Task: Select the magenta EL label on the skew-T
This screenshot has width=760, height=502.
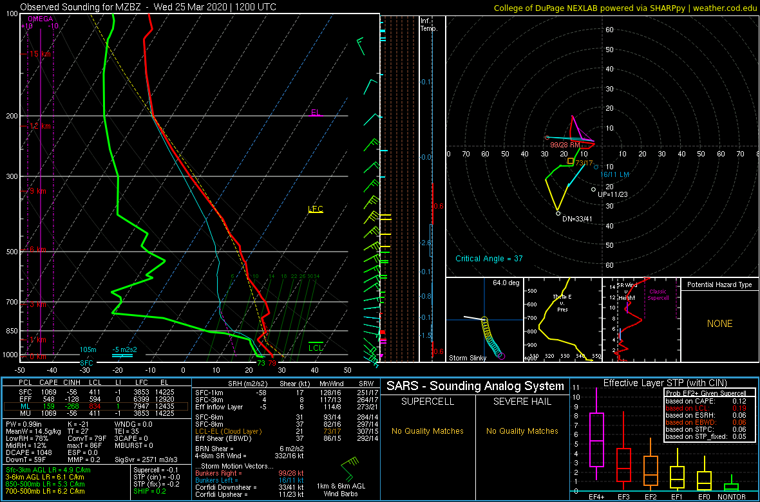Action: tap(316, 113)
